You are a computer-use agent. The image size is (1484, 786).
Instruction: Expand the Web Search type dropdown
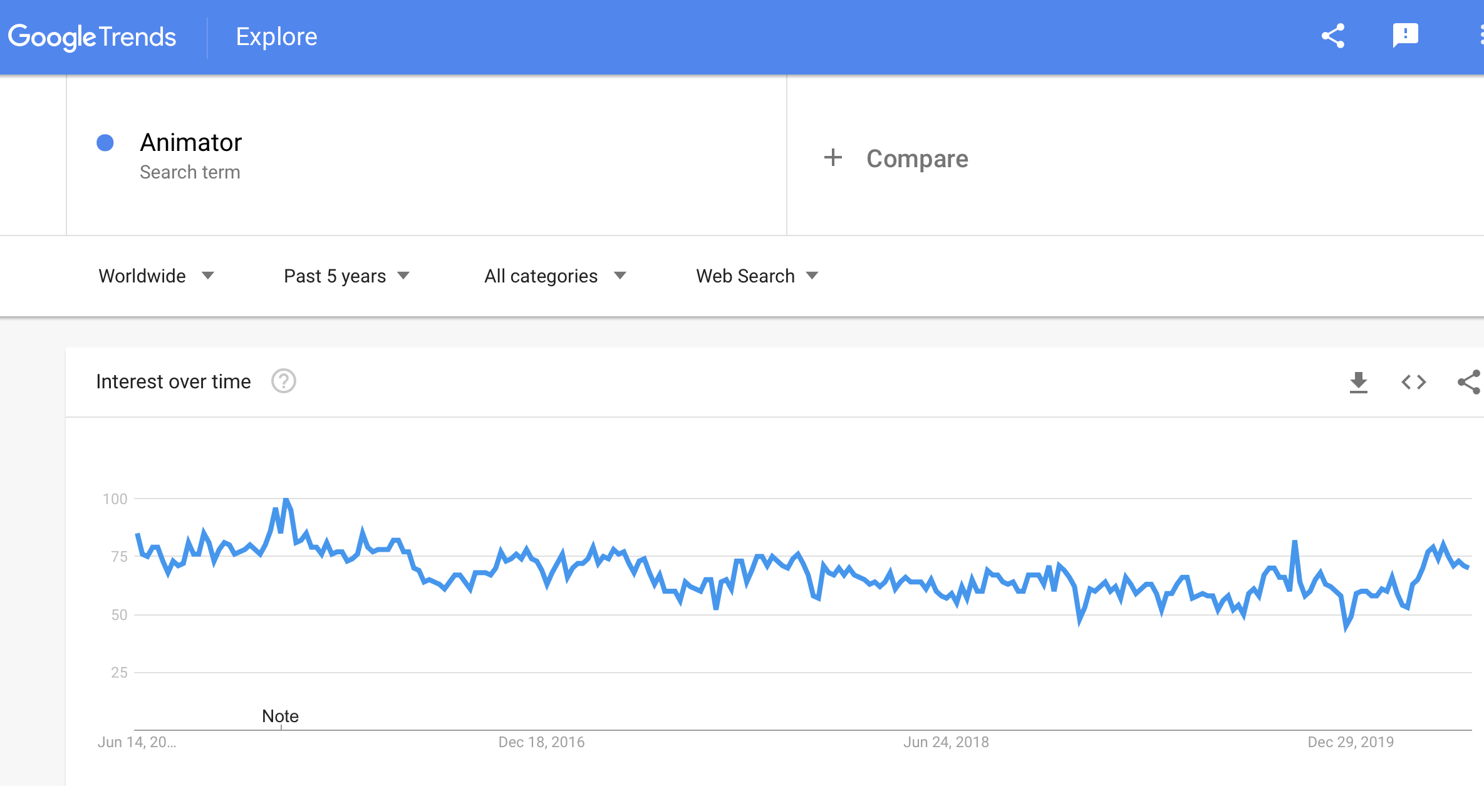(757, 276)
